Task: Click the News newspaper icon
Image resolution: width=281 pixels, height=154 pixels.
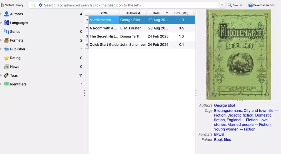Action: 6,67
